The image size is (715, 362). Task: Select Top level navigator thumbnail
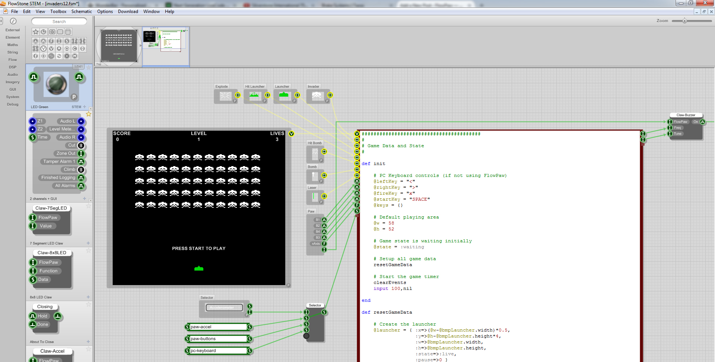point(118,46)
